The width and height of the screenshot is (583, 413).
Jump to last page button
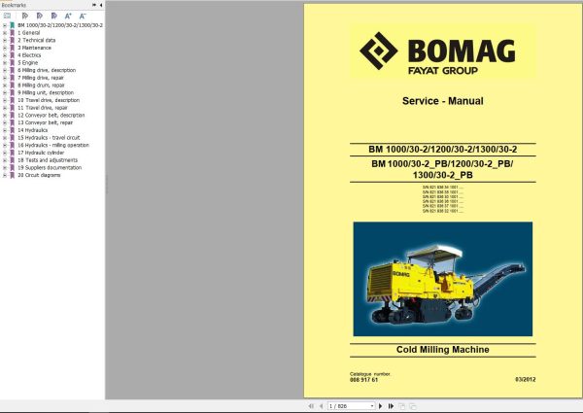pyautogui.click(x=391, y=406)
